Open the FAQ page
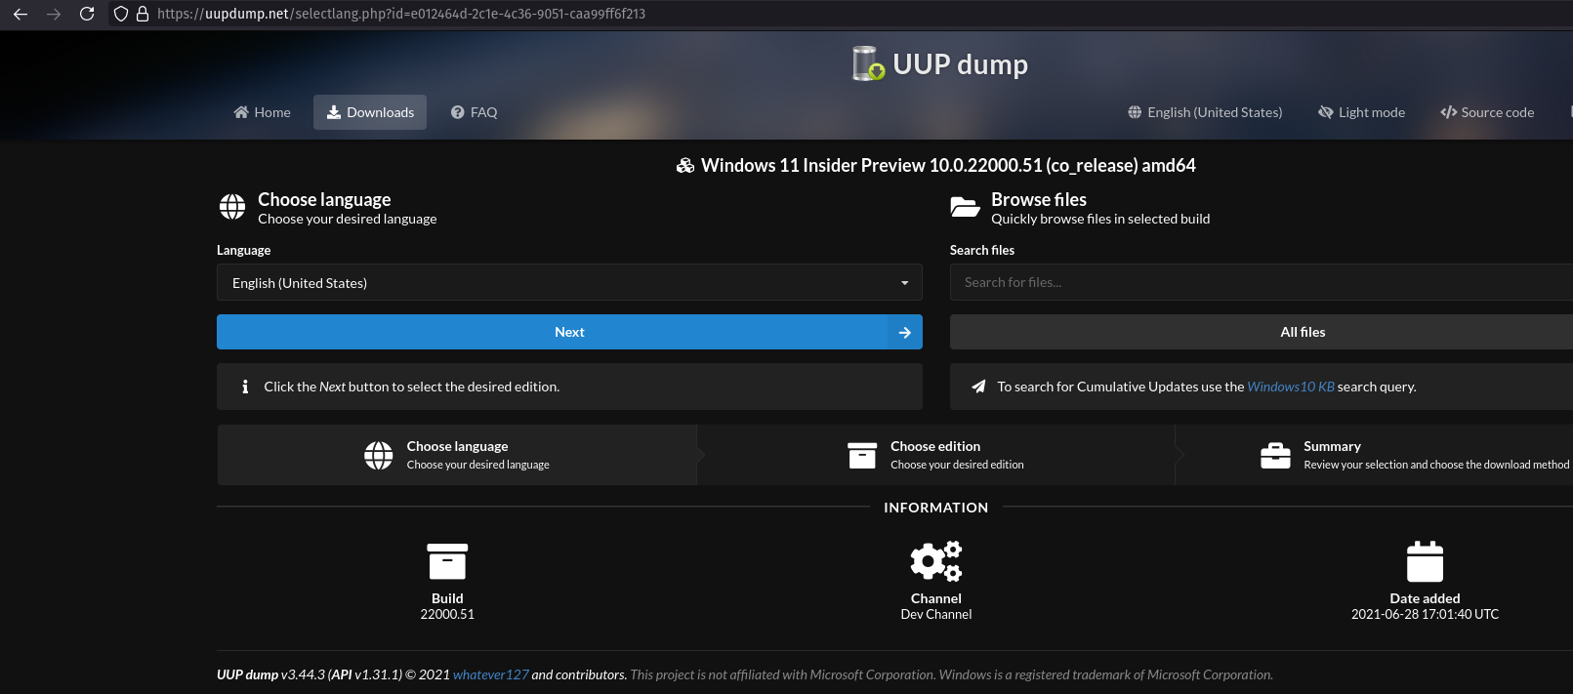The width and height of the screenshot is (1573, 694). (x=474, y=112)
